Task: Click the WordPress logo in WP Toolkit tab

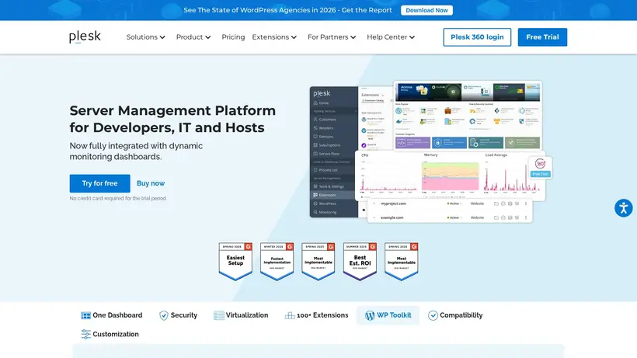Action: (x=370, y=315)
